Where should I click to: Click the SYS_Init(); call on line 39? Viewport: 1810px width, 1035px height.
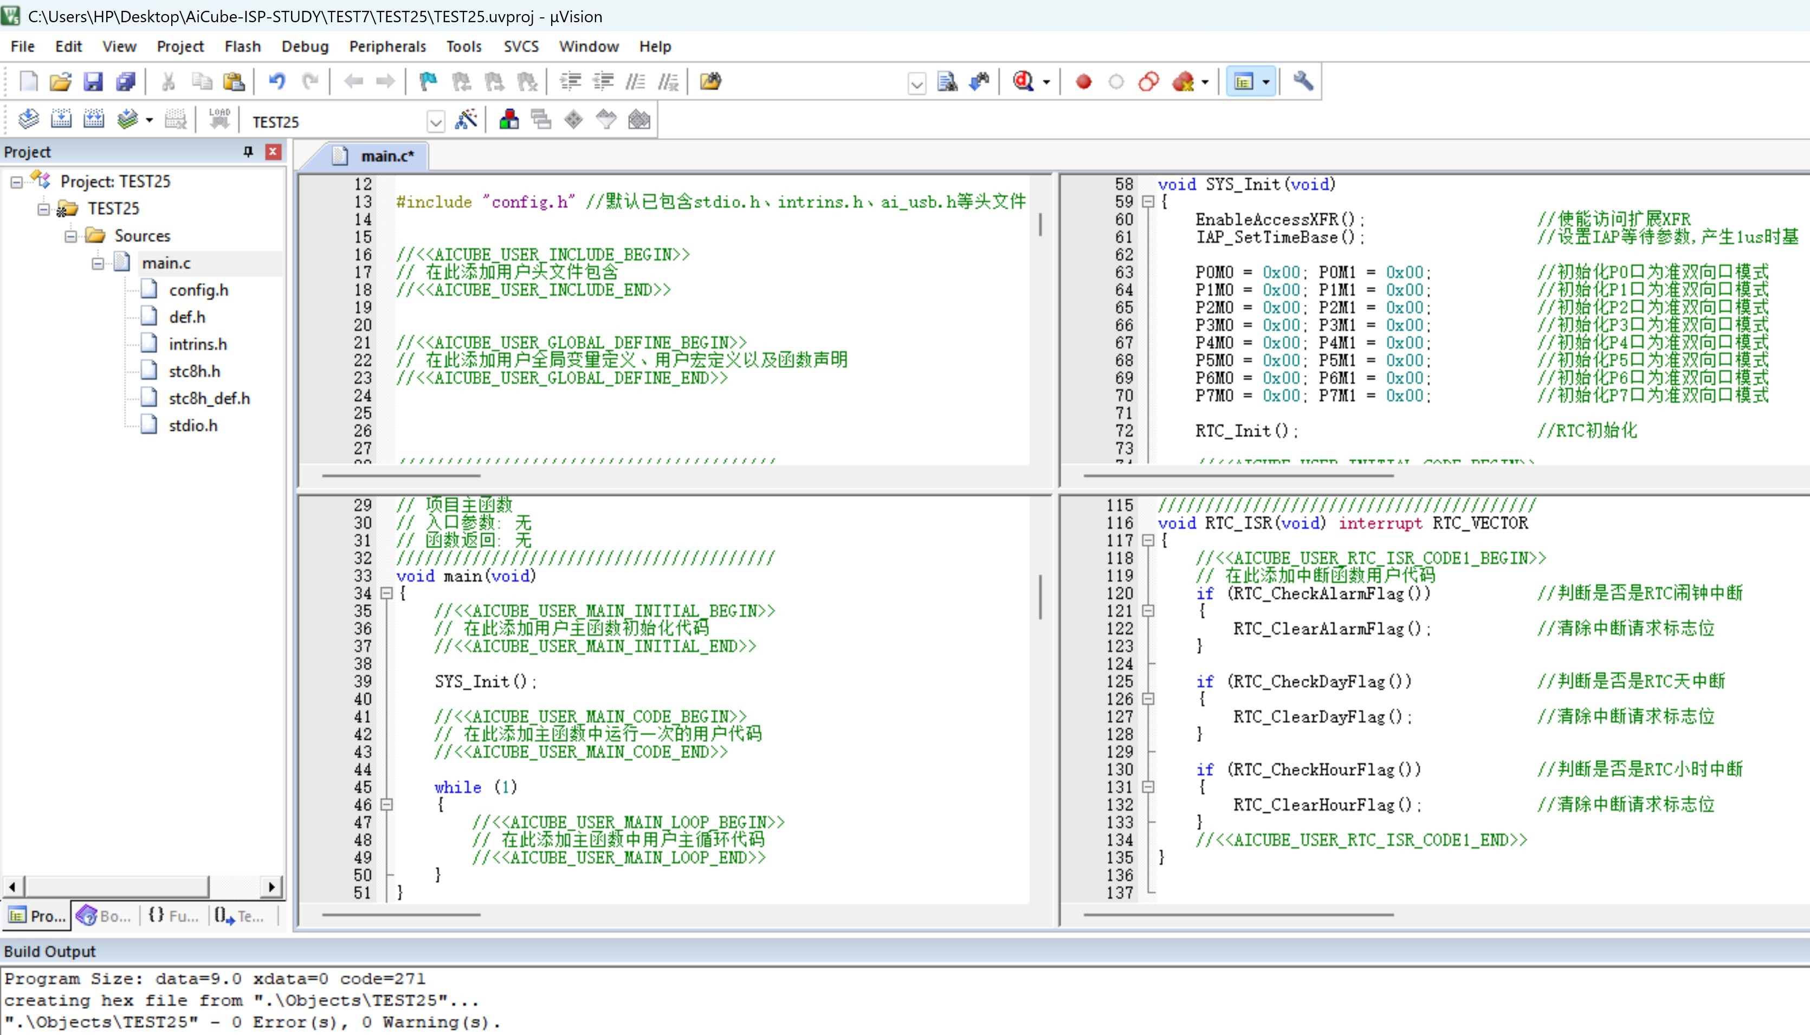point(486,681)
